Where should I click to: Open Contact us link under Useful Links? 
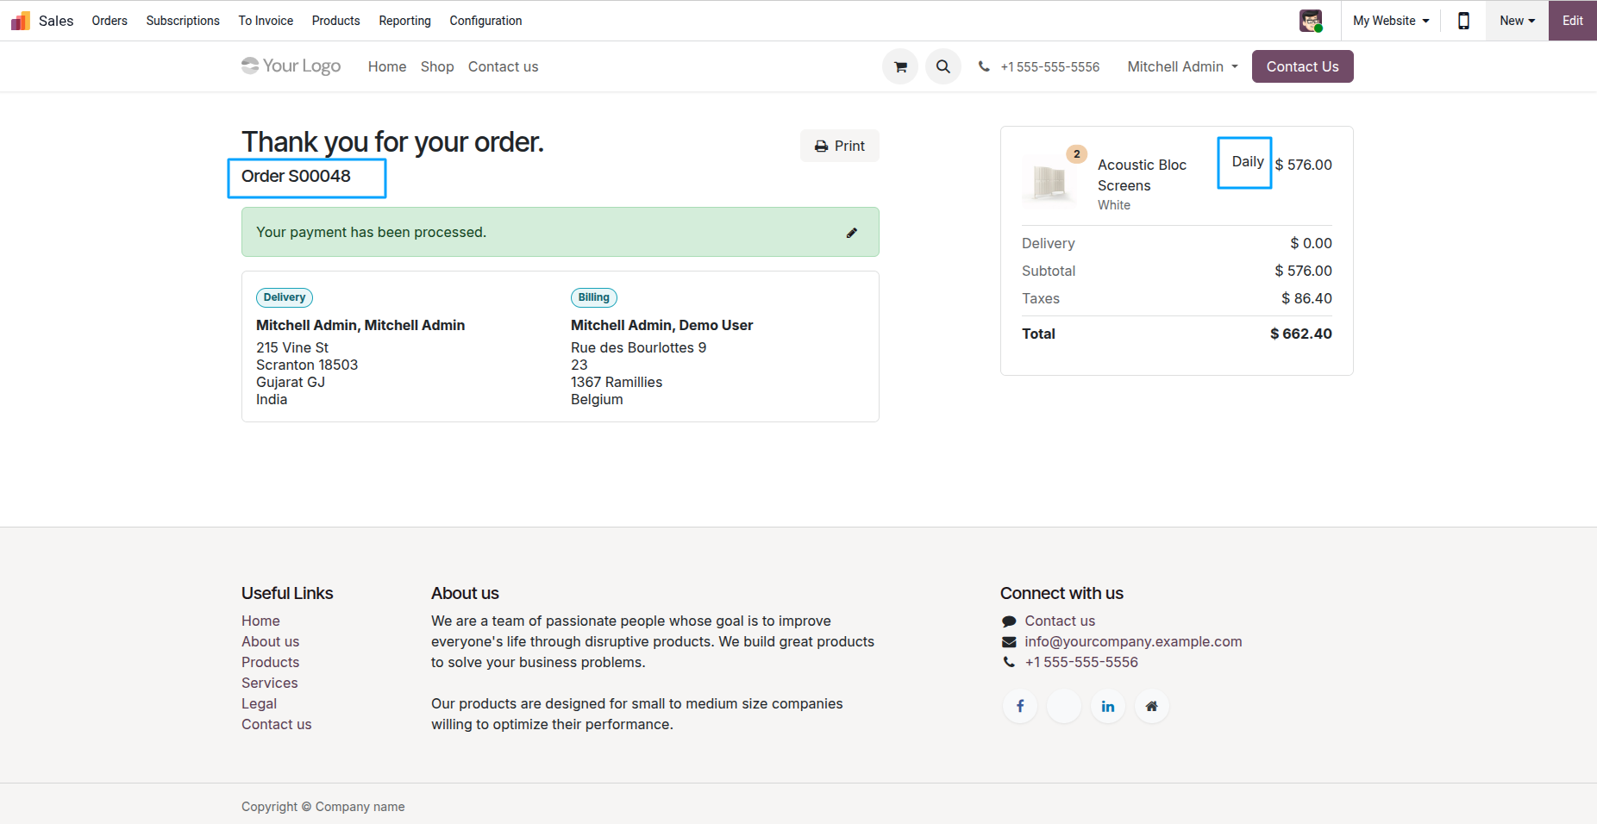click(276, 724)
